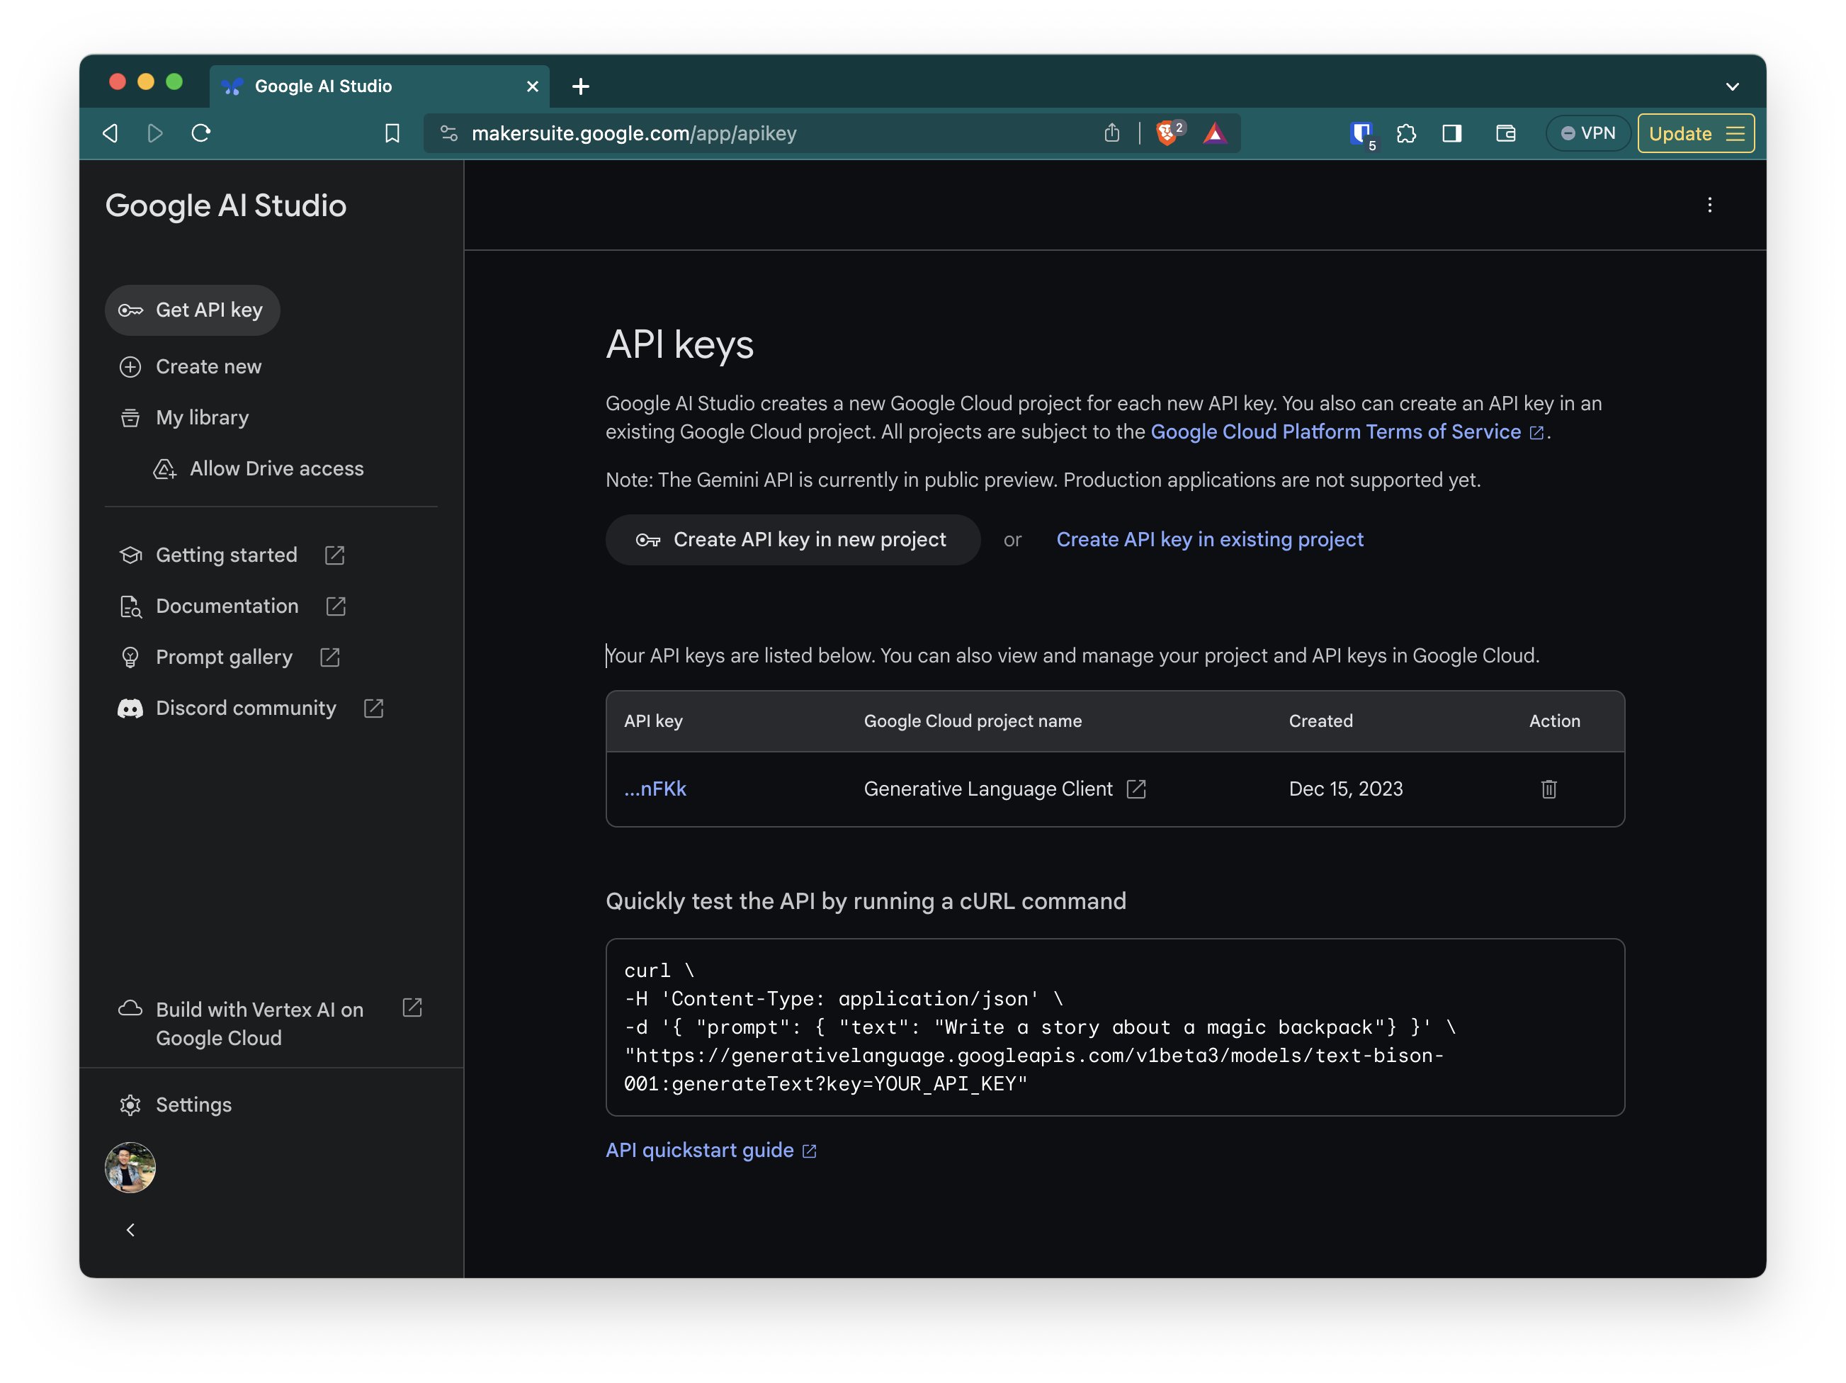Screen dimensions: 1846x1383
Task: Open My library in sidebar
Action: (183, 417)
